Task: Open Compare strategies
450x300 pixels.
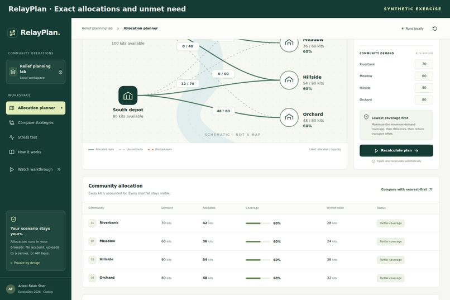Action: click(x=36, y=122)
